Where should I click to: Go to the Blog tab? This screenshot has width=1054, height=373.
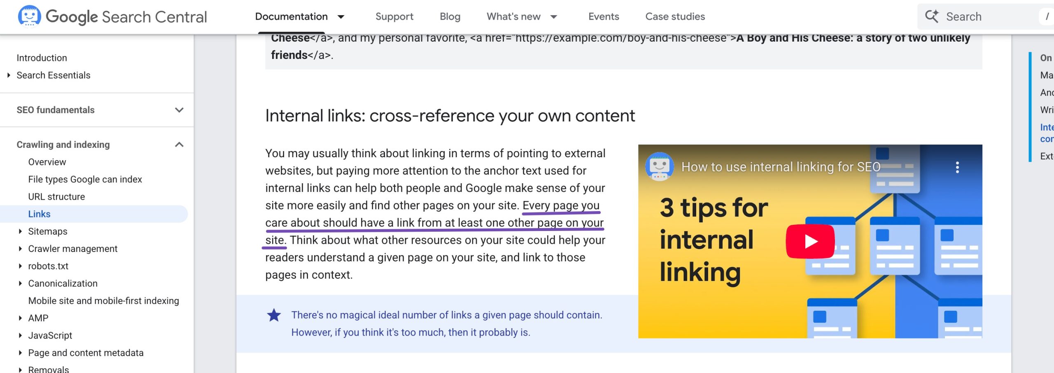[x=450, y=16]
